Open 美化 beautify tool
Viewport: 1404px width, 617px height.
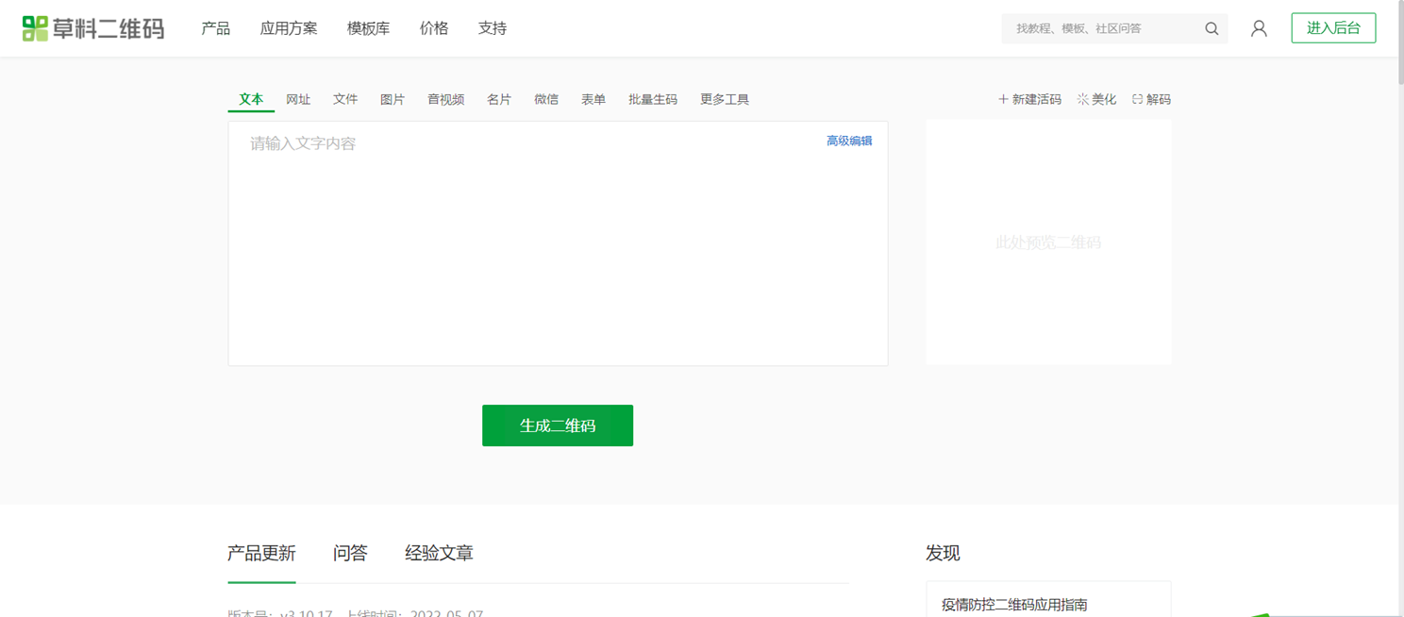(x=1096, y=99)
